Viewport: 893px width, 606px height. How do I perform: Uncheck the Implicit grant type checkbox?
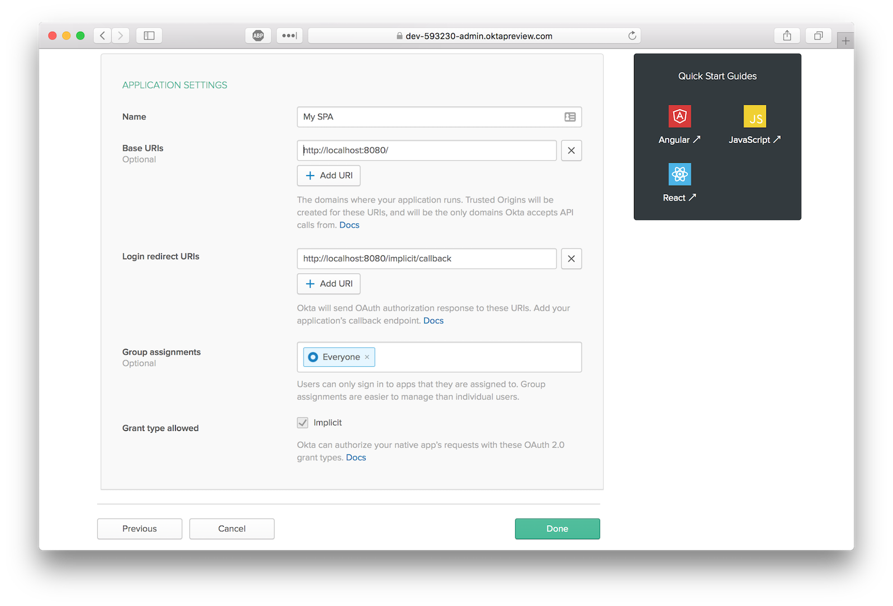pos(303,423)
